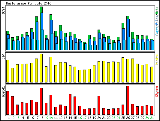Click the red KBytes bar for day 14
The image size is (160, 121).
tap(70, 105)
